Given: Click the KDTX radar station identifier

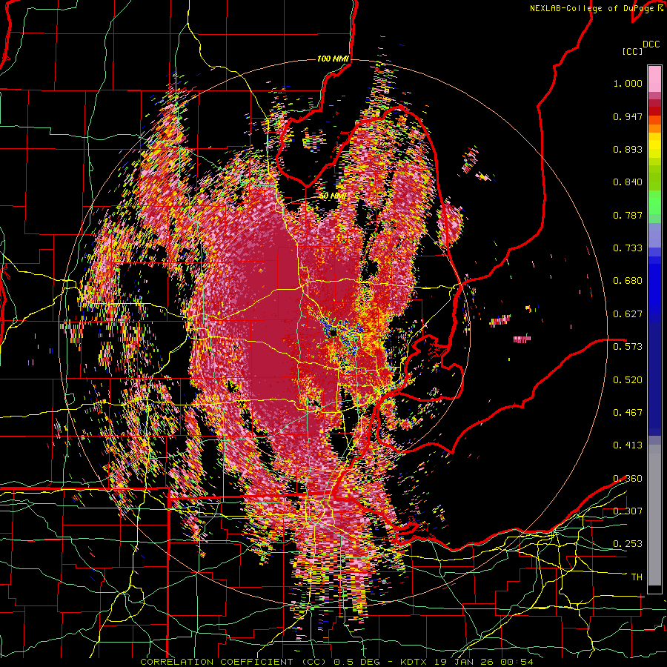Looking at the screenshot, I should (x=413, y=662).
